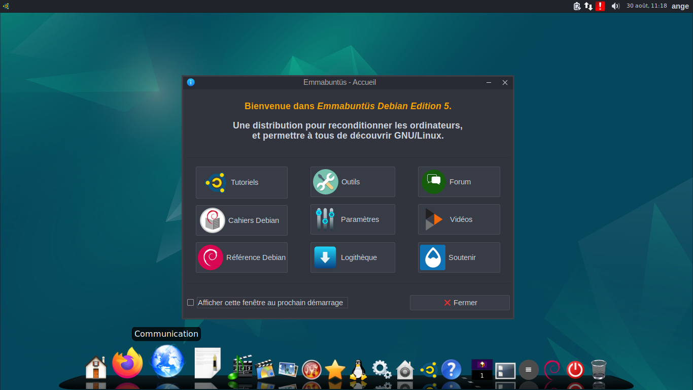Click the user name ange in the top panel
The height and width of the screenshot is (390, 693).
click(x=680, y=6)
